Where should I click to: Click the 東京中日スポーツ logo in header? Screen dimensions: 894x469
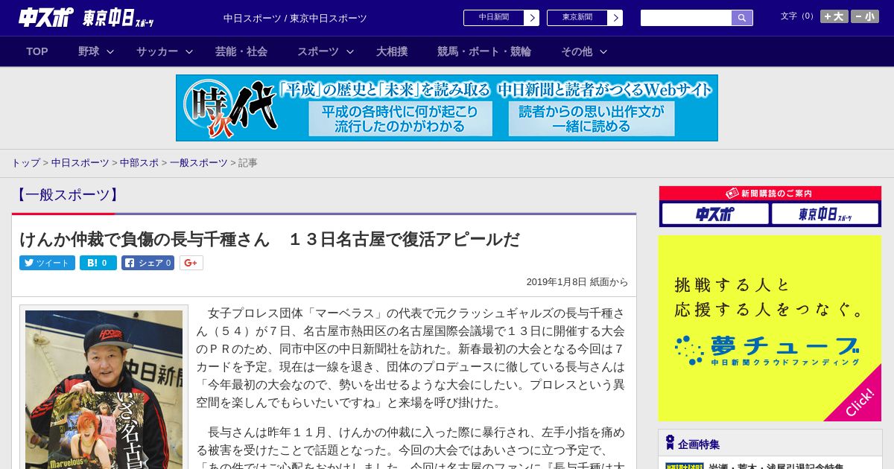(119, 19)
